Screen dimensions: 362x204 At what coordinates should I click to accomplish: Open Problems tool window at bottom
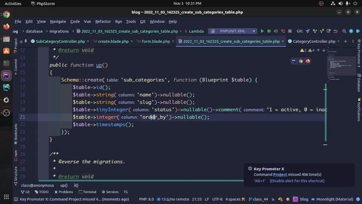pos(64,192)
